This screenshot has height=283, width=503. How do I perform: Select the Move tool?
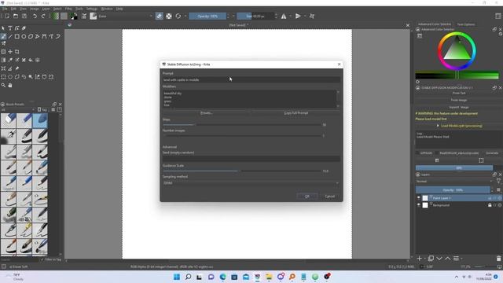[10, 52]
